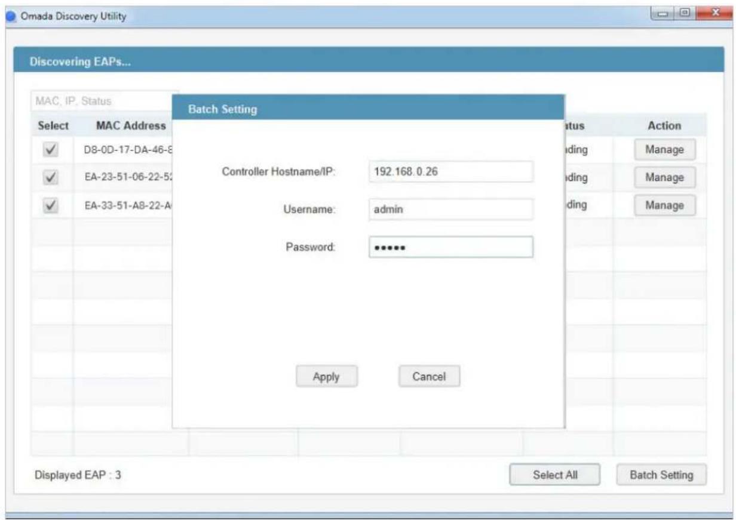
Task: Select MAC address EA-33-51-A8-22 cell
Action: pos(128,205)
